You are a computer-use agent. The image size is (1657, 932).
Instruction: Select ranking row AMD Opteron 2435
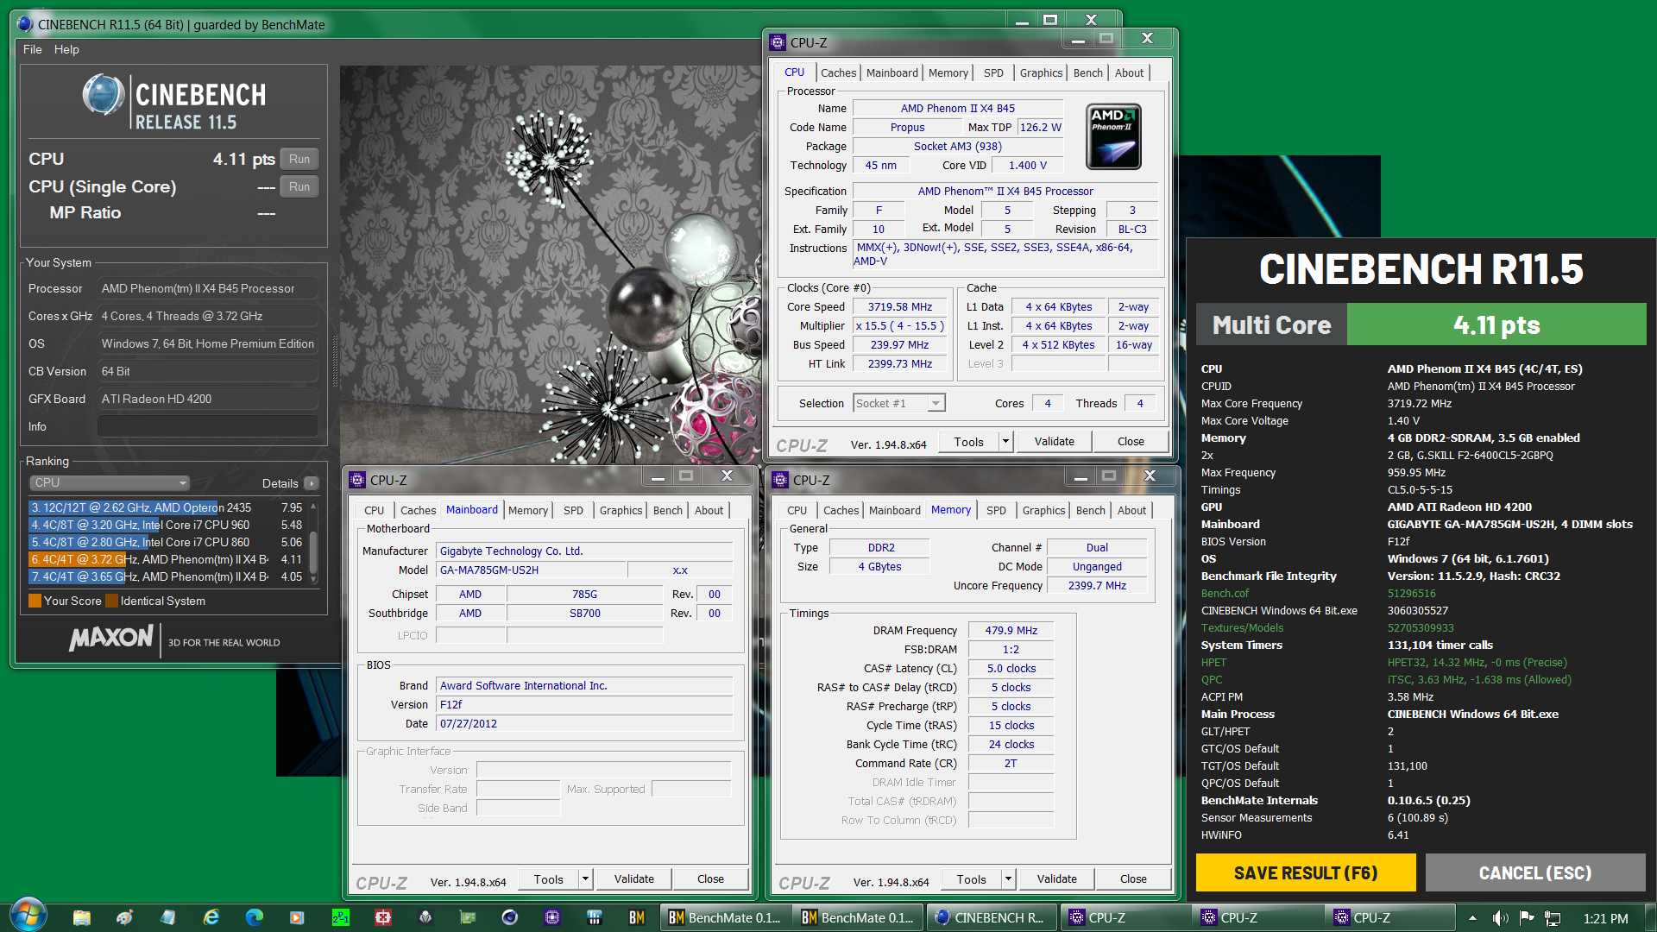(x=167, y=507)
